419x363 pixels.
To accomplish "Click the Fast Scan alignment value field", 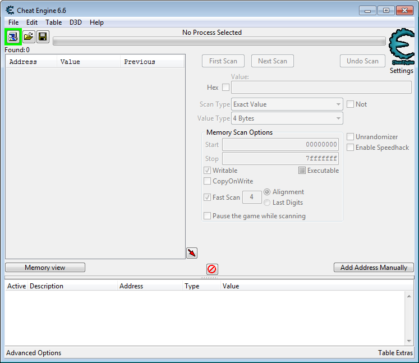I will click(x=252, y=197).
